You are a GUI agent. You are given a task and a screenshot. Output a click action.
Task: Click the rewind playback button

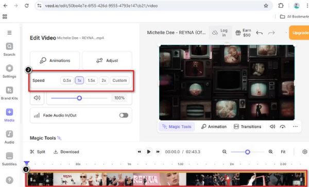(139, 152)
